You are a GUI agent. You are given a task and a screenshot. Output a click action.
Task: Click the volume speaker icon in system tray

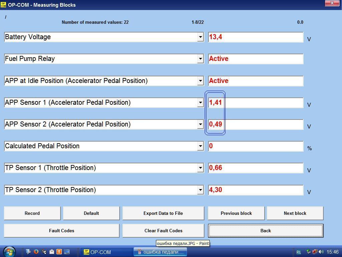coord(321,252)
